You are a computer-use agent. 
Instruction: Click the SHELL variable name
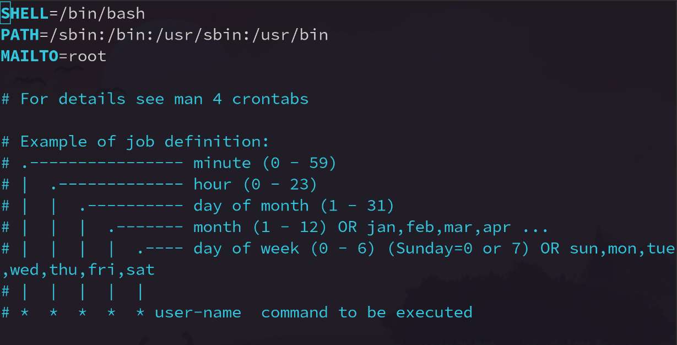[25, 13]
